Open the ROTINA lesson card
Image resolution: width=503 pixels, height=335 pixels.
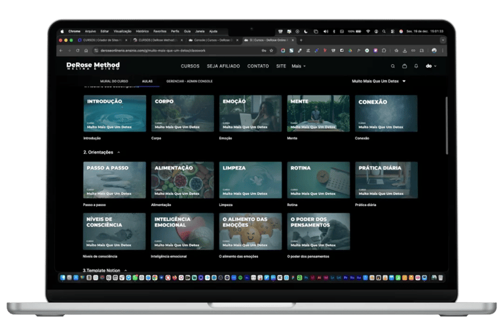(x=318, y=180)
